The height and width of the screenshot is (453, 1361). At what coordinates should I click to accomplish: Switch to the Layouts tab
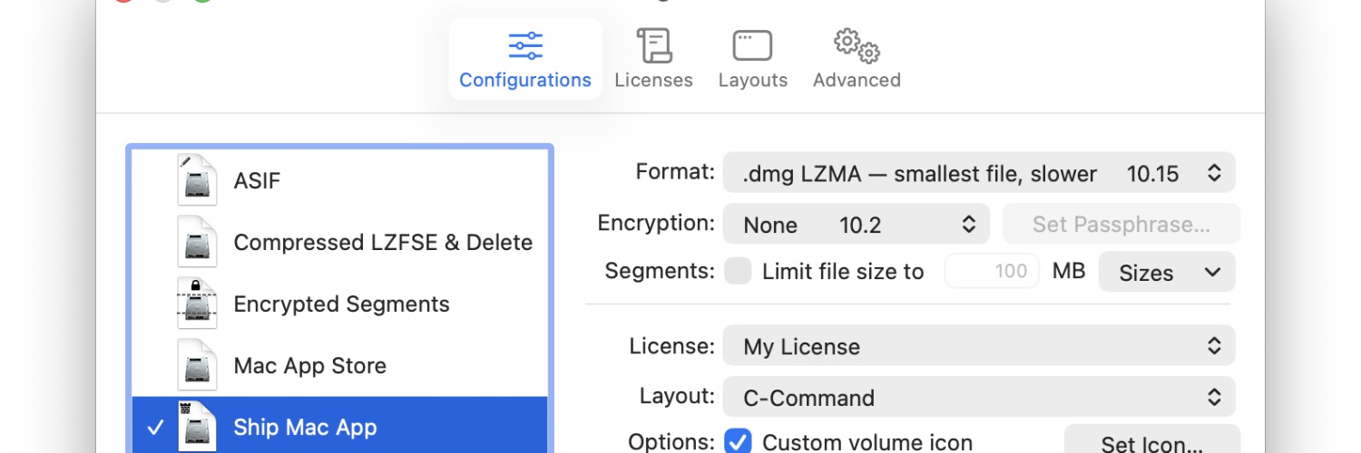[x=753, y=59]
